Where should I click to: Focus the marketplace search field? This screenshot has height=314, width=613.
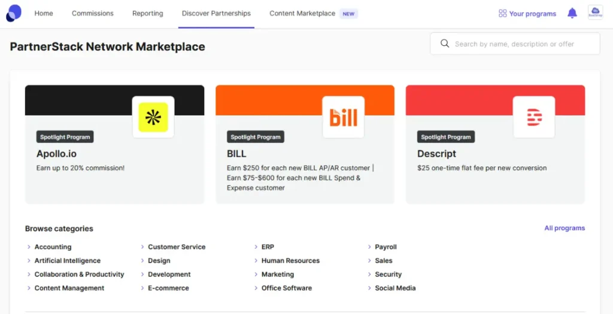tap(515, 44)
